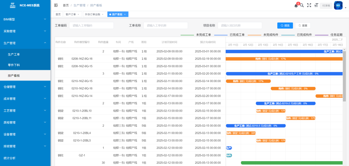Click the NCE-MES system logo
This screenshot has width=349, height=166.
click(13, 5)
